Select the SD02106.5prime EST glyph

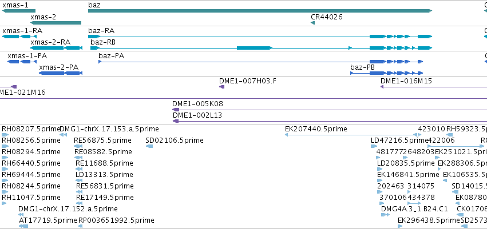[149, 146]
